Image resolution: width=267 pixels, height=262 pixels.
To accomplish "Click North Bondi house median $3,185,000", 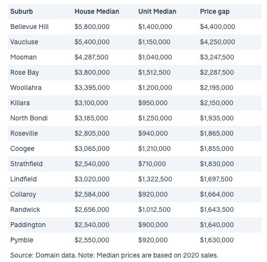I will tap(91, 118).
